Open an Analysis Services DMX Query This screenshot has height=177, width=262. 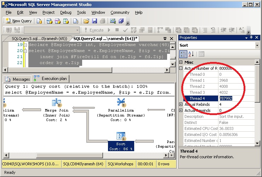58,21
